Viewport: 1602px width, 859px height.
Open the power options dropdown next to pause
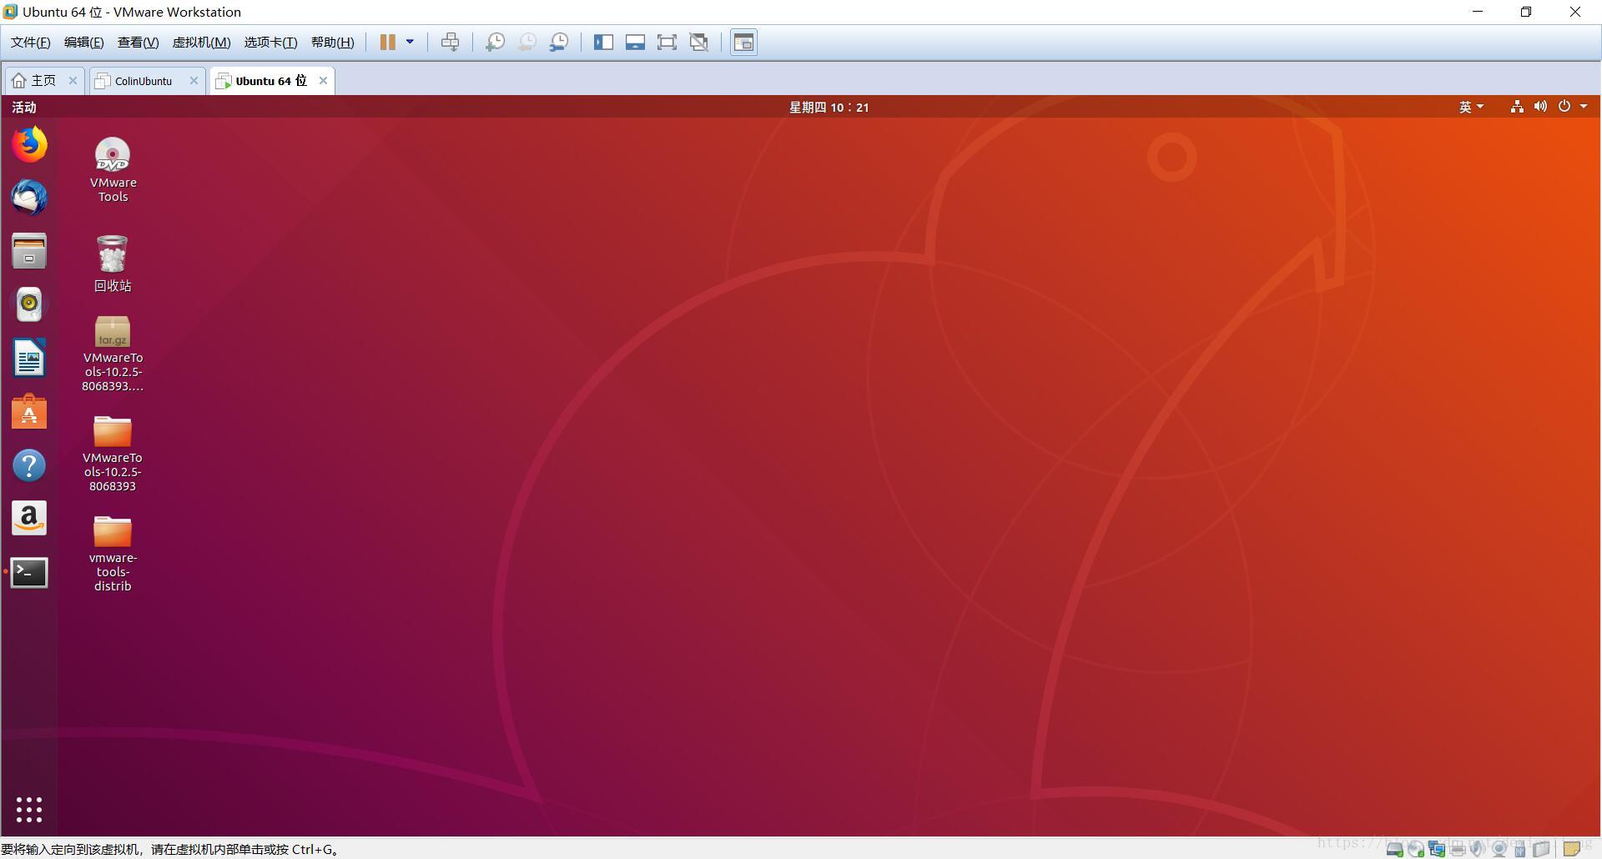point(410,42)
